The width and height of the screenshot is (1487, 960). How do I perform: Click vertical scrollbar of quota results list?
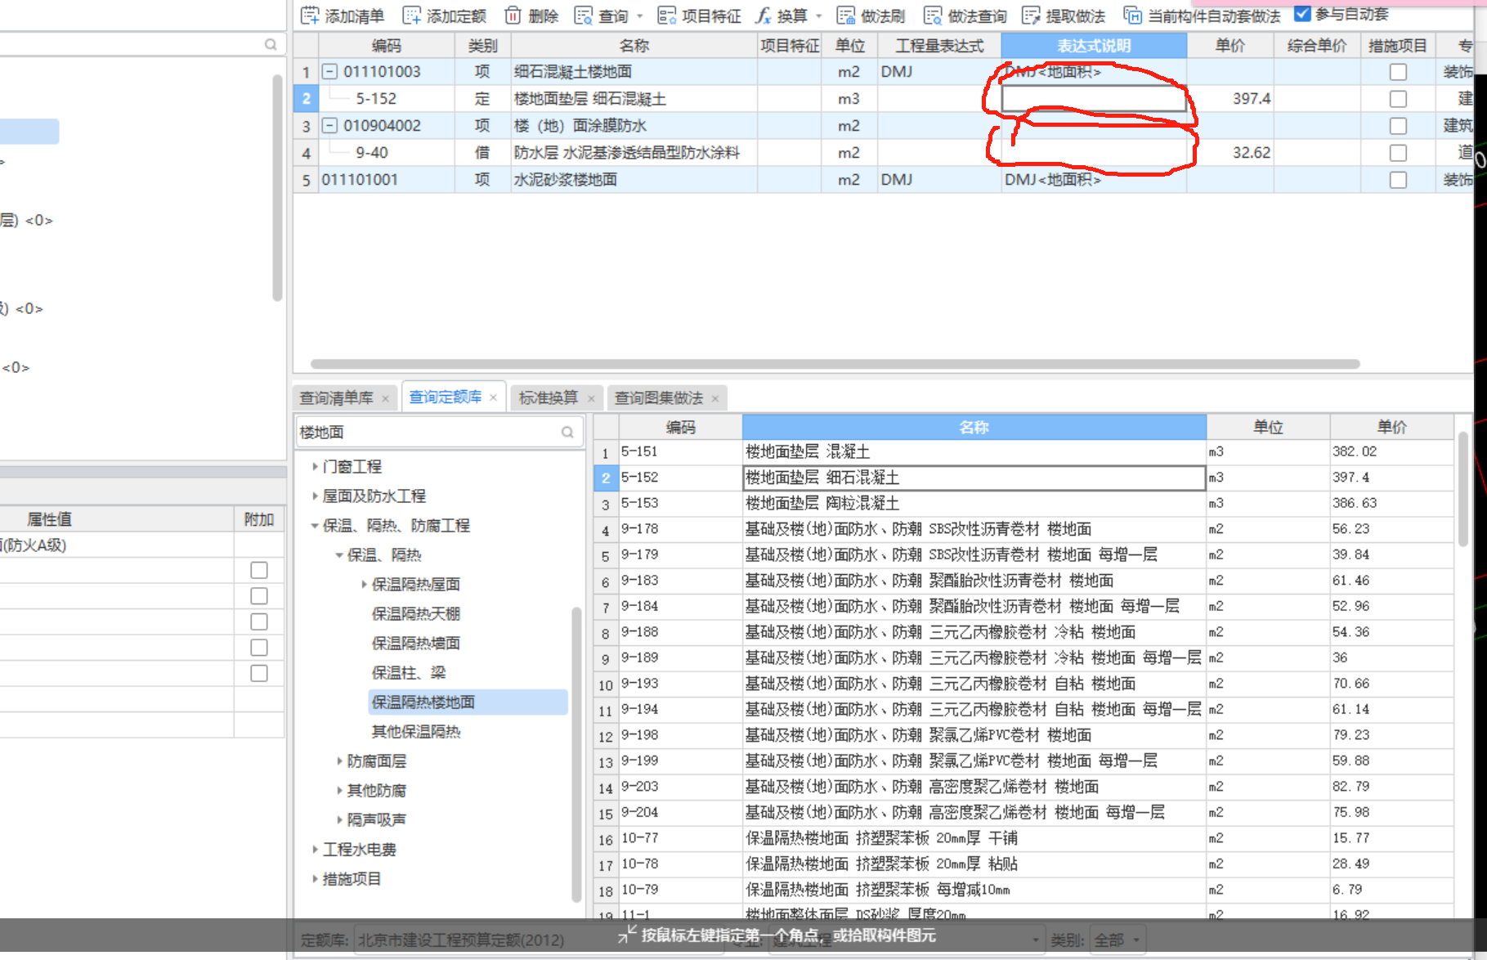pos(1463,491)
